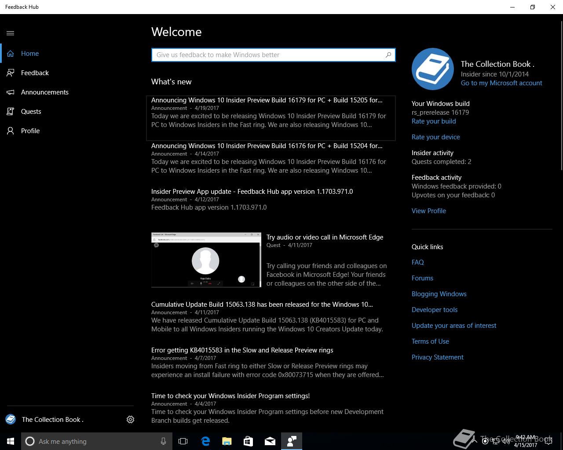Open the Windows Start menu

(x=11, y=441)
